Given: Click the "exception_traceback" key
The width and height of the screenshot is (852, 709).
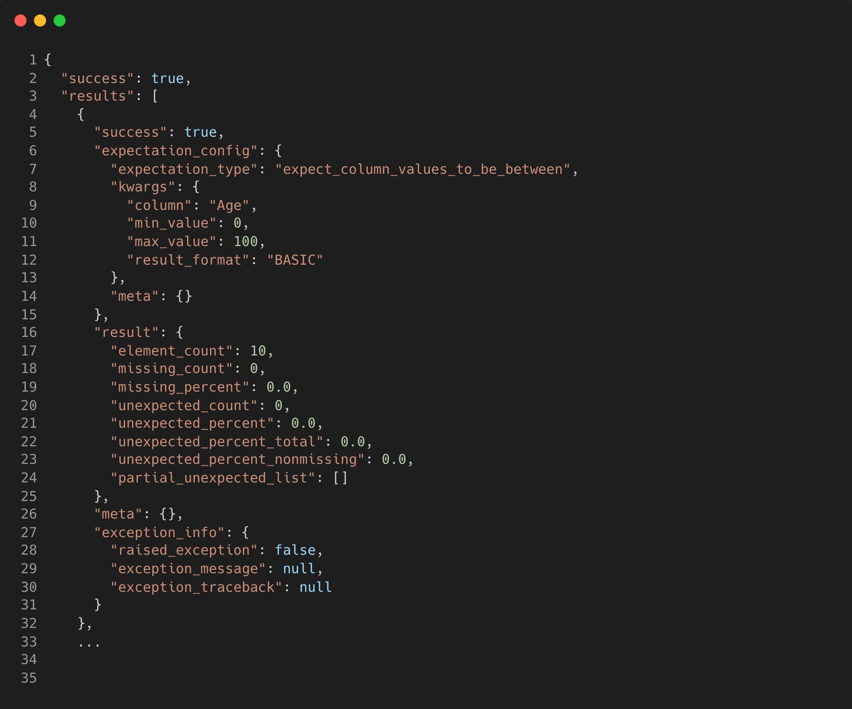Looking at the screenshot, I should tap(196, 587).
